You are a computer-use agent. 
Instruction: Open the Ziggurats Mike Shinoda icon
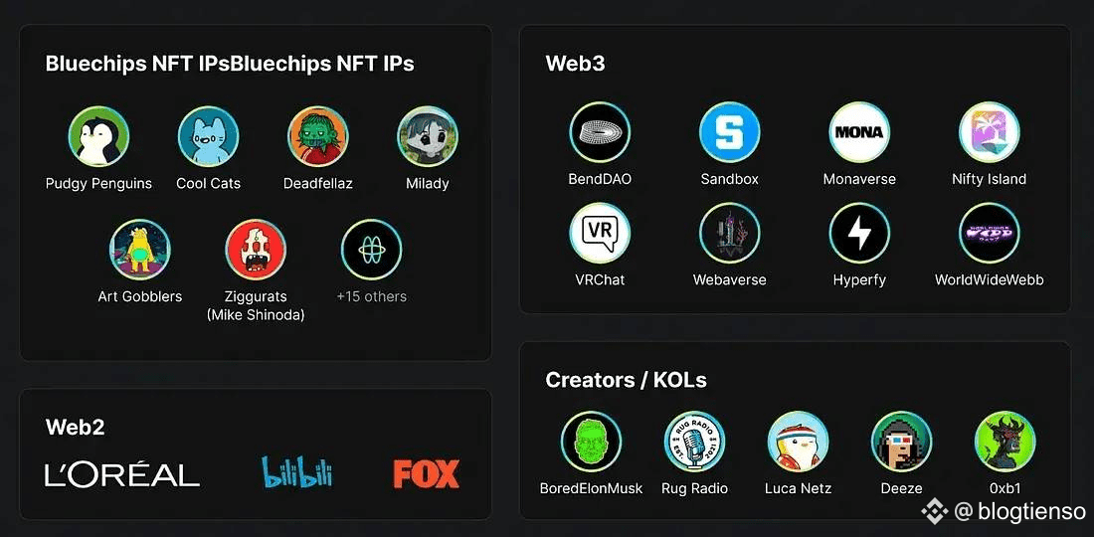(x=256, y=249)
